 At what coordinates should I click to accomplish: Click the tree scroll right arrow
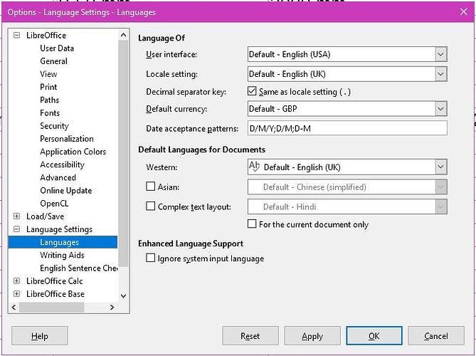(x=112, y=307)
